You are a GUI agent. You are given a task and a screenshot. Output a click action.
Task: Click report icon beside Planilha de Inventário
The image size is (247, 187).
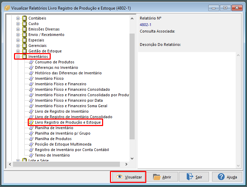(x=32, y=128)
